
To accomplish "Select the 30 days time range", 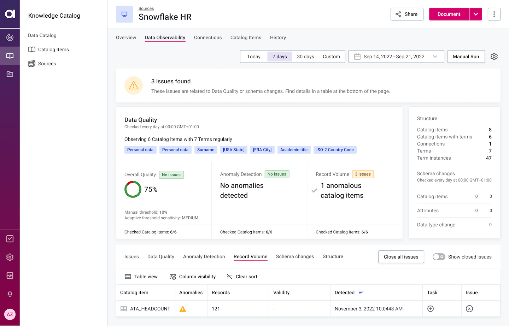I will (305, 57).
